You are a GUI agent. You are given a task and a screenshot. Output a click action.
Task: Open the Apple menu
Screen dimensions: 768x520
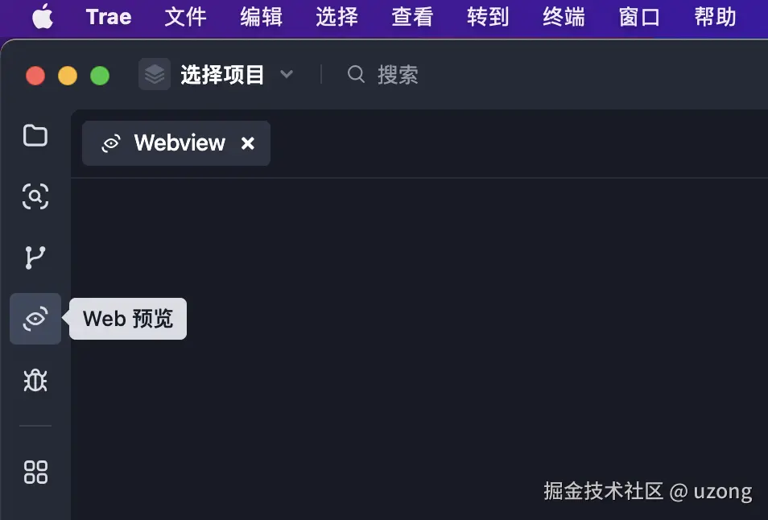pyautogui.click(x=43, y=17)
